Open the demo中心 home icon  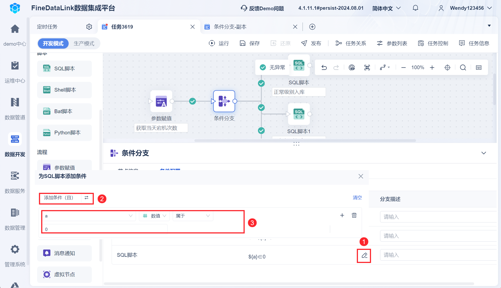[15, 29]
